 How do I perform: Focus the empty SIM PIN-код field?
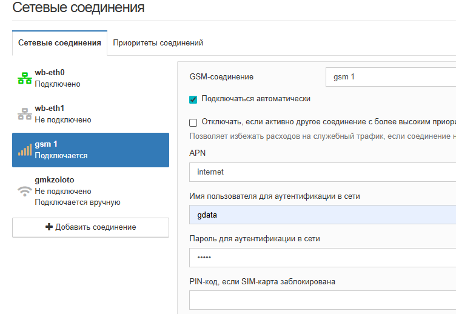click(323, 300)
